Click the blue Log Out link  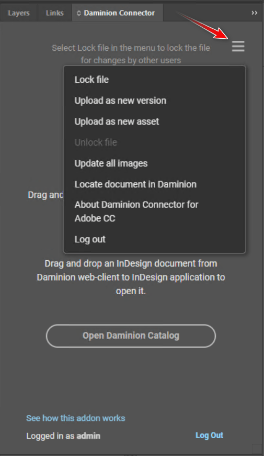[209, 436]
